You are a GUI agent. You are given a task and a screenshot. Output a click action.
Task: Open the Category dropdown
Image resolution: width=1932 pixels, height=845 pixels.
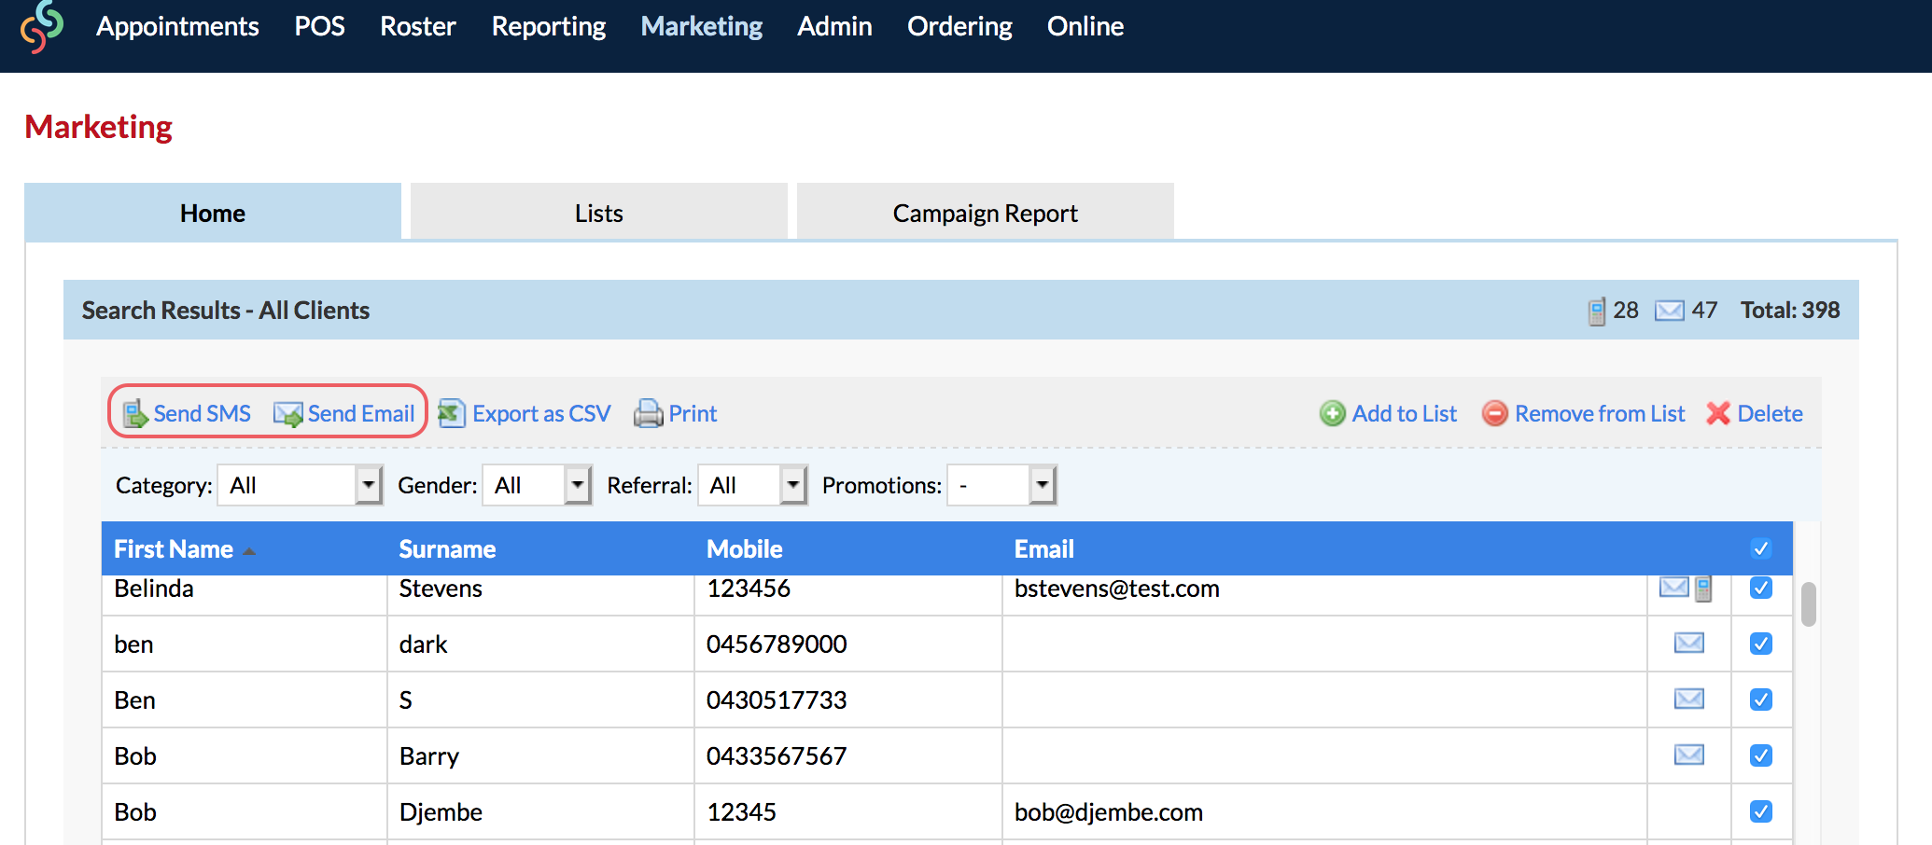click(x=300, y=485)
